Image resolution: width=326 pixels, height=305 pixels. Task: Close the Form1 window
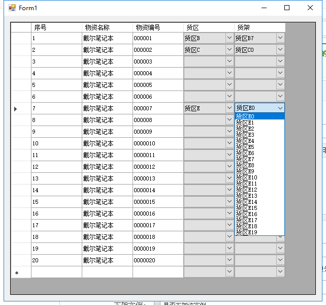(310, 8)
